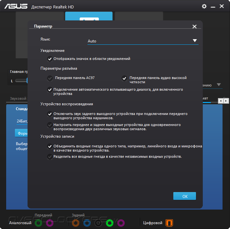
Task: Click the black rear analog jack
Action: pos(98,223)
